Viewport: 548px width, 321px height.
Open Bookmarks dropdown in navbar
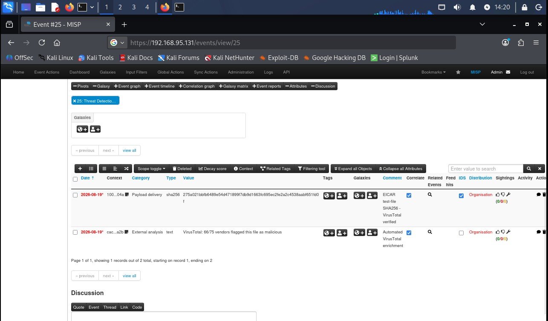click(433, 72)
